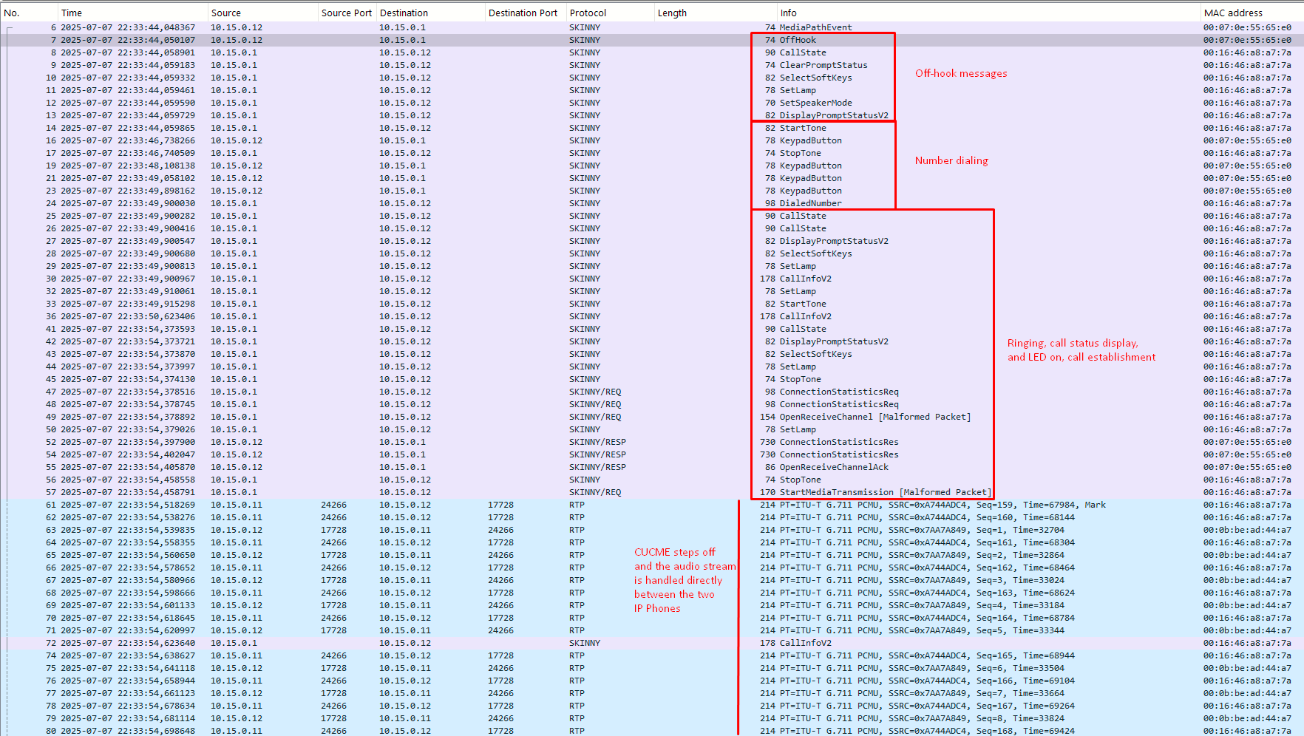This screenshot has height=736, width=1304.
Task: Select packet 36 CallInfoV2 info
Action: coord(805,316)
